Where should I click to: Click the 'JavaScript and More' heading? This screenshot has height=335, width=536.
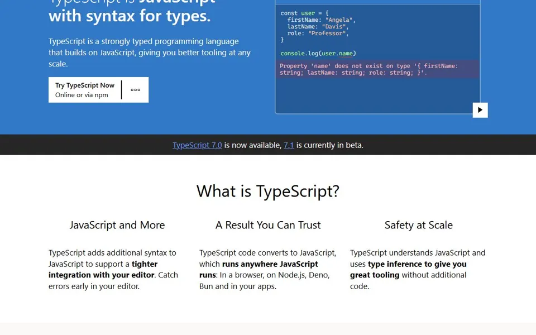coord(117,225)
